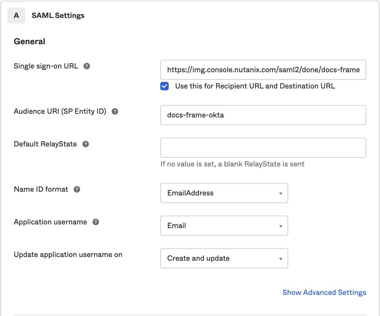
Task: Click the empty Default RelayState field
Action: click(263, 148)
